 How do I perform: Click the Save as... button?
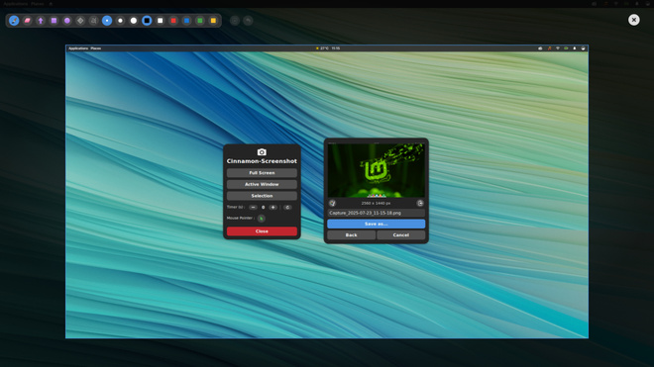coord(377,224)
